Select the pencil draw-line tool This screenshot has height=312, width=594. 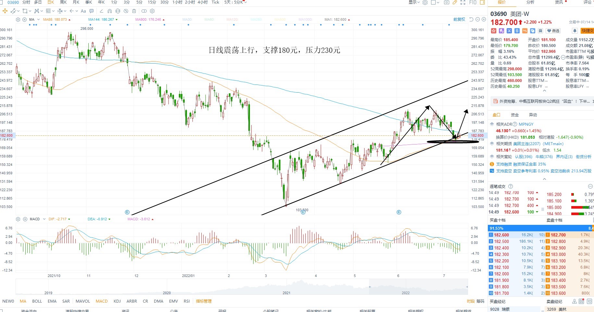101,11
